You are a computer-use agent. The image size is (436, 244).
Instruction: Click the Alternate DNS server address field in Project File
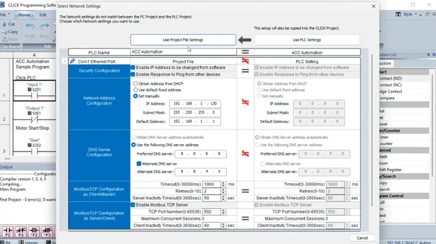201,172
